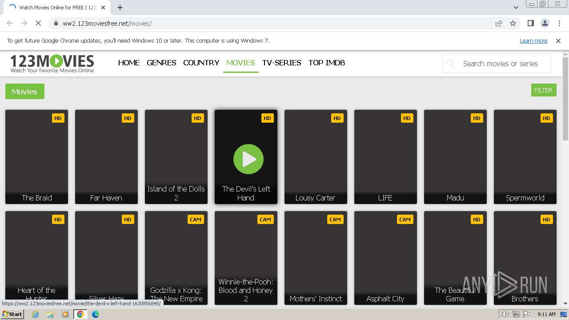Image resolution: width=569 pixels, height=320 pixels.
Task: Go to HOME menu item
Action: (x=129, y=63)
